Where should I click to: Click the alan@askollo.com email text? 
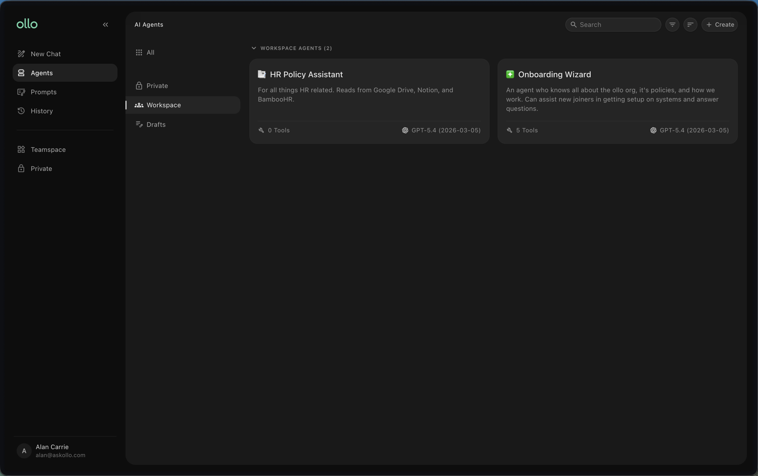point(61,455)
